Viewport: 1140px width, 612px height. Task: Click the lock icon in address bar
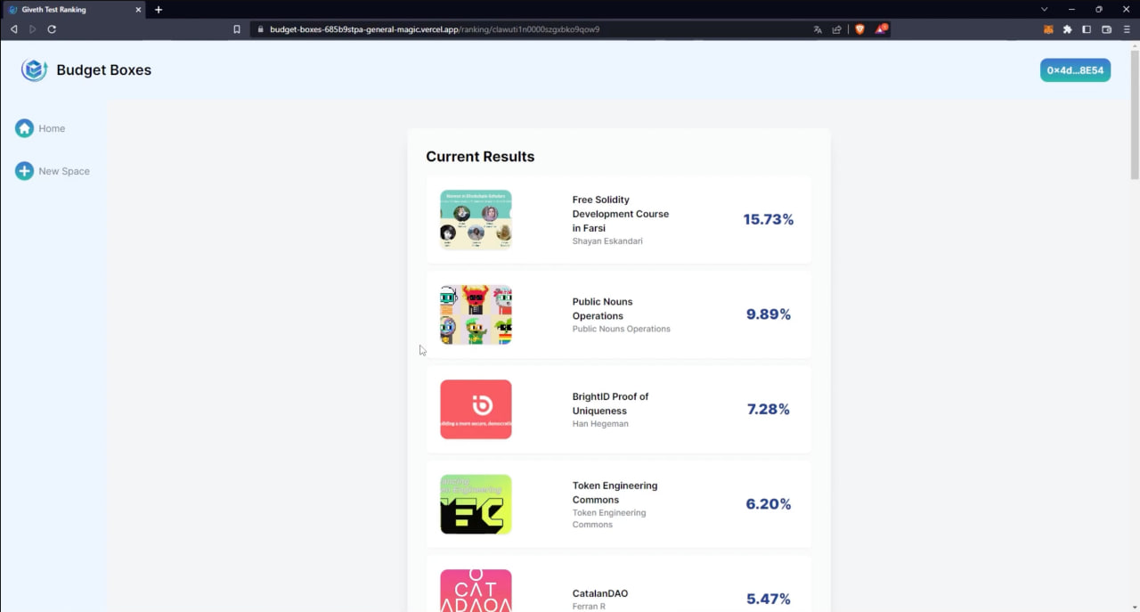tap(260, 29)
